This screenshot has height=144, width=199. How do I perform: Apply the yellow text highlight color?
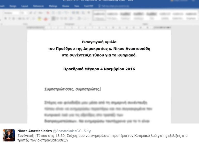tap(40, 19)
